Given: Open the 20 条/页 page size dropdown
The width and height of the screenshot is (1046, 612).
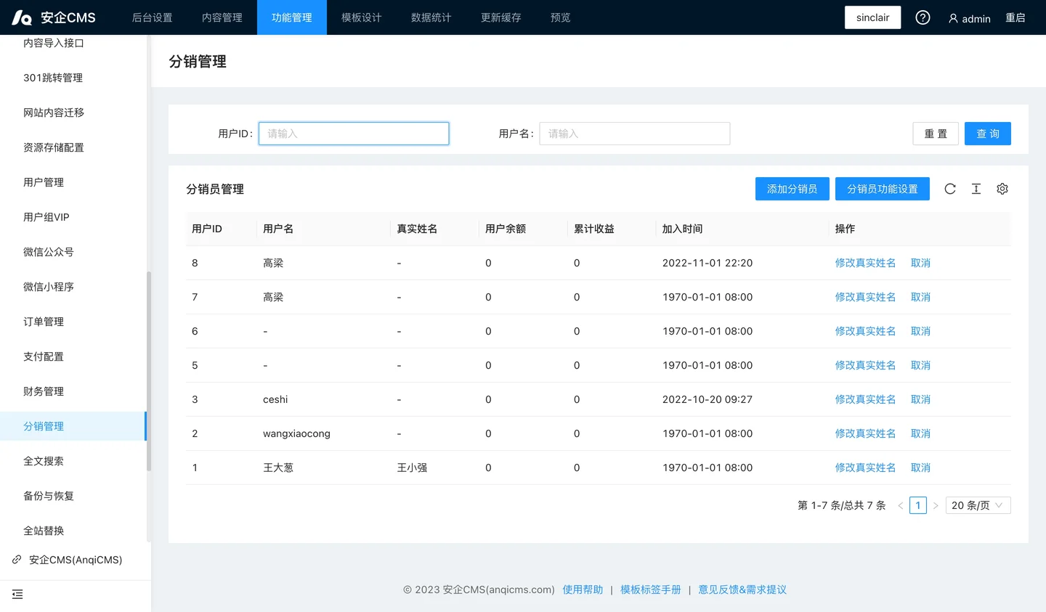Looking at the screenshot, I should click(x=978, y=505).
